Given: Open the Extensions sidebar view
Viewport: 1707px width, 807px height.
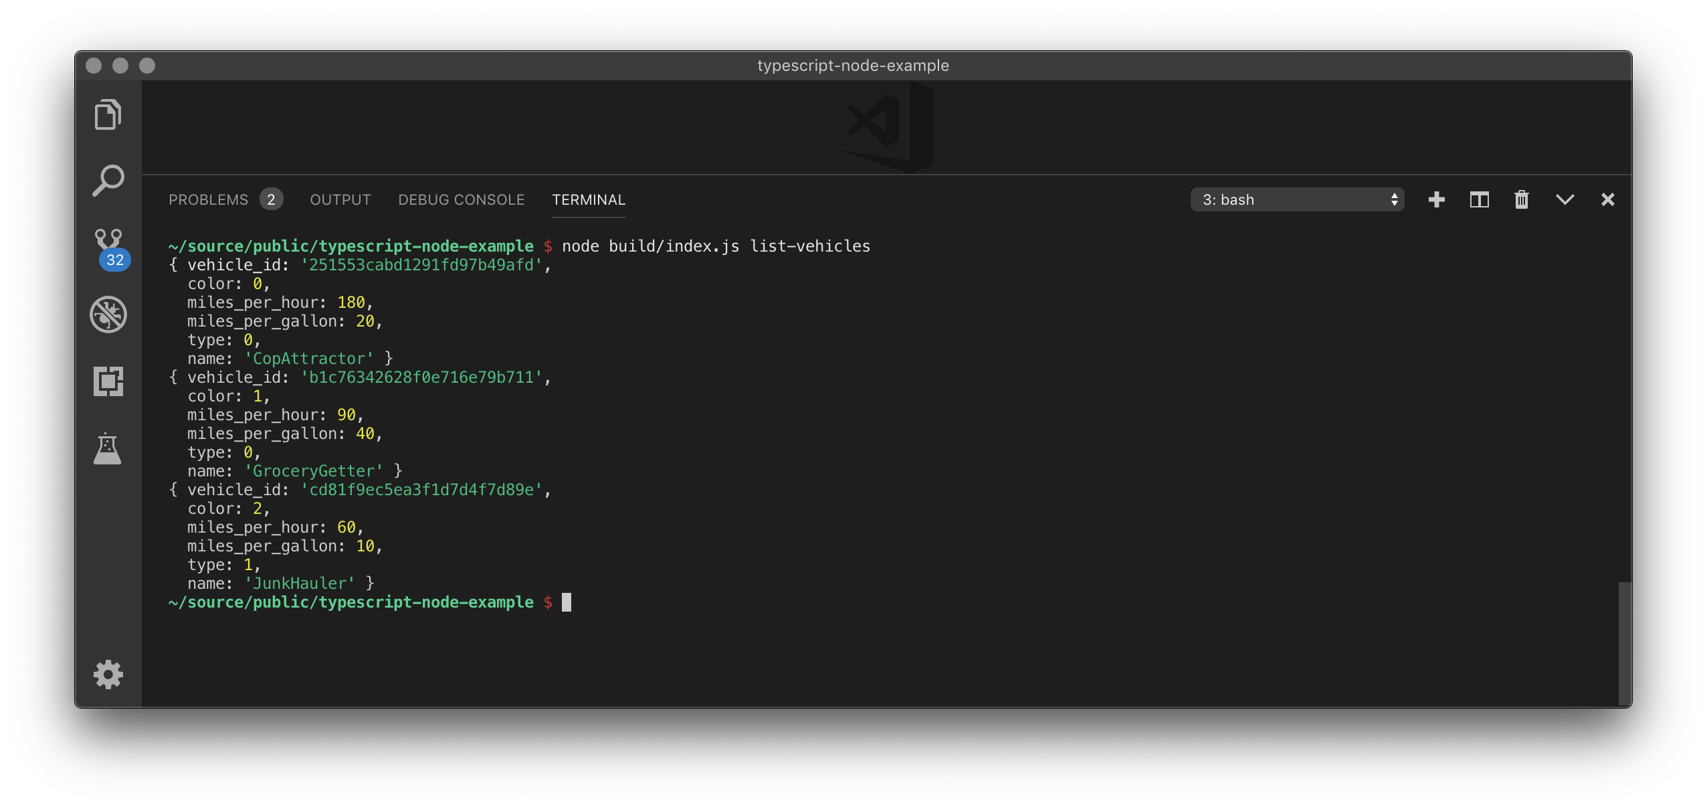Looking at the screenshot, I should coord(108,381).
